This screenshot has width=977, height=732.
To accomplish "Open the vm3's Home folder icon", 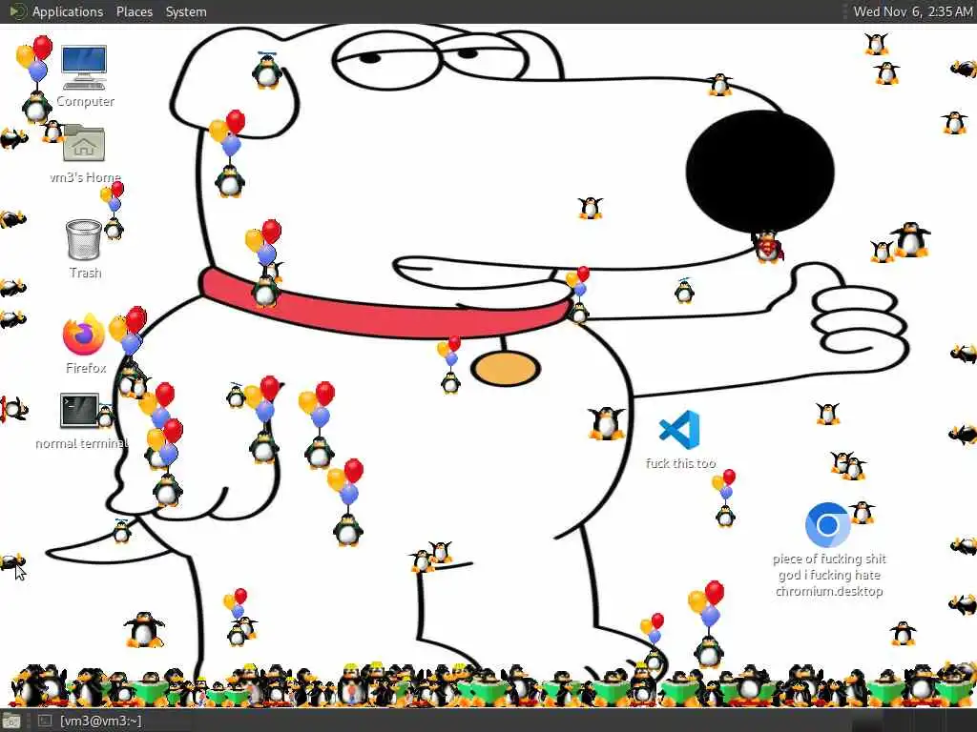I will click(84, 143).
